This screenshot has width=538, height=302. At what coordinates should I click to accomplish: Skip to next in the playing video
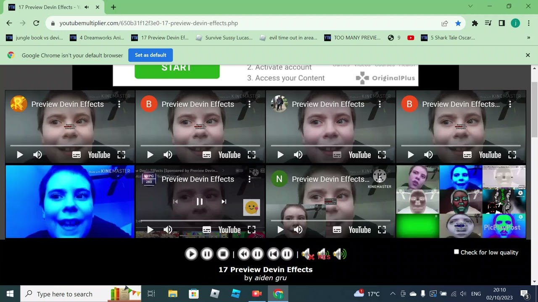[224, 202]
